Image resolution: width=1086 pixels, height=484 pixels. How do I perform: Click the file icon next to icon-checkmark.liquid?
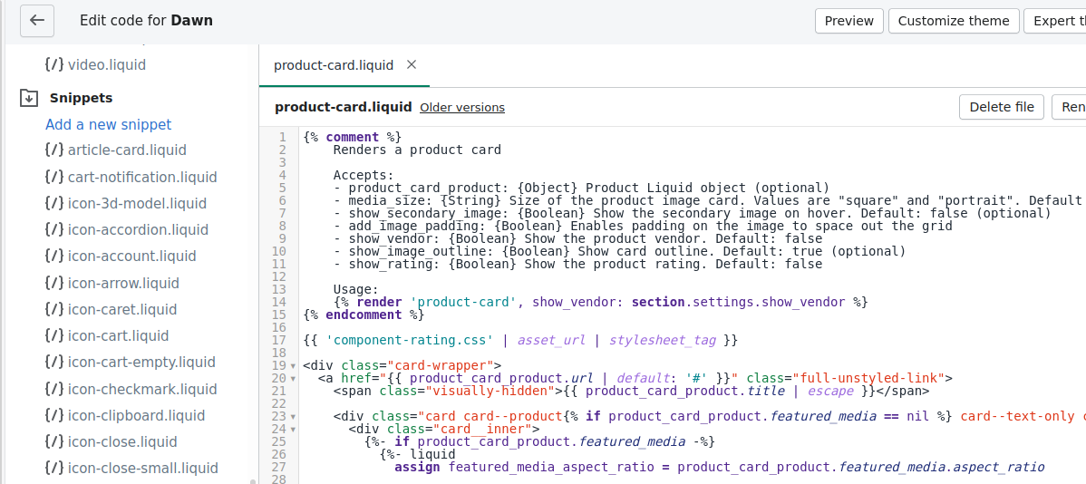coord(54,390)
